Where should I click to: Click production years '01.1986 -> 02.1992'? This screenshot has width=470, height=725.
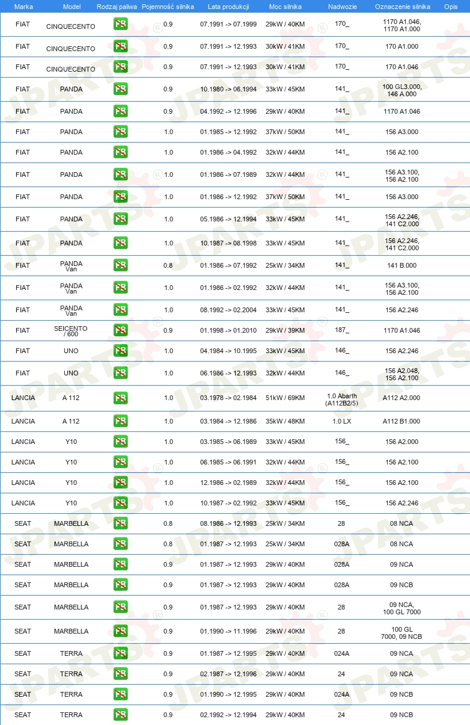228,288
